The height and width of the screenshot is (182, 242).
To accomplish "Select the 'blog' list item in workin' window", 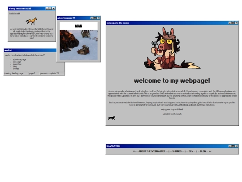I will [x=15, y=67].
